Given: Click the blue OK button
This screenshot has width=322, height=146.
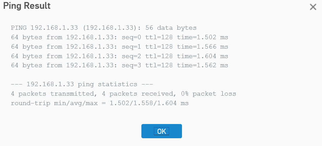Looking at the screenshot, I should coord(161,131).
